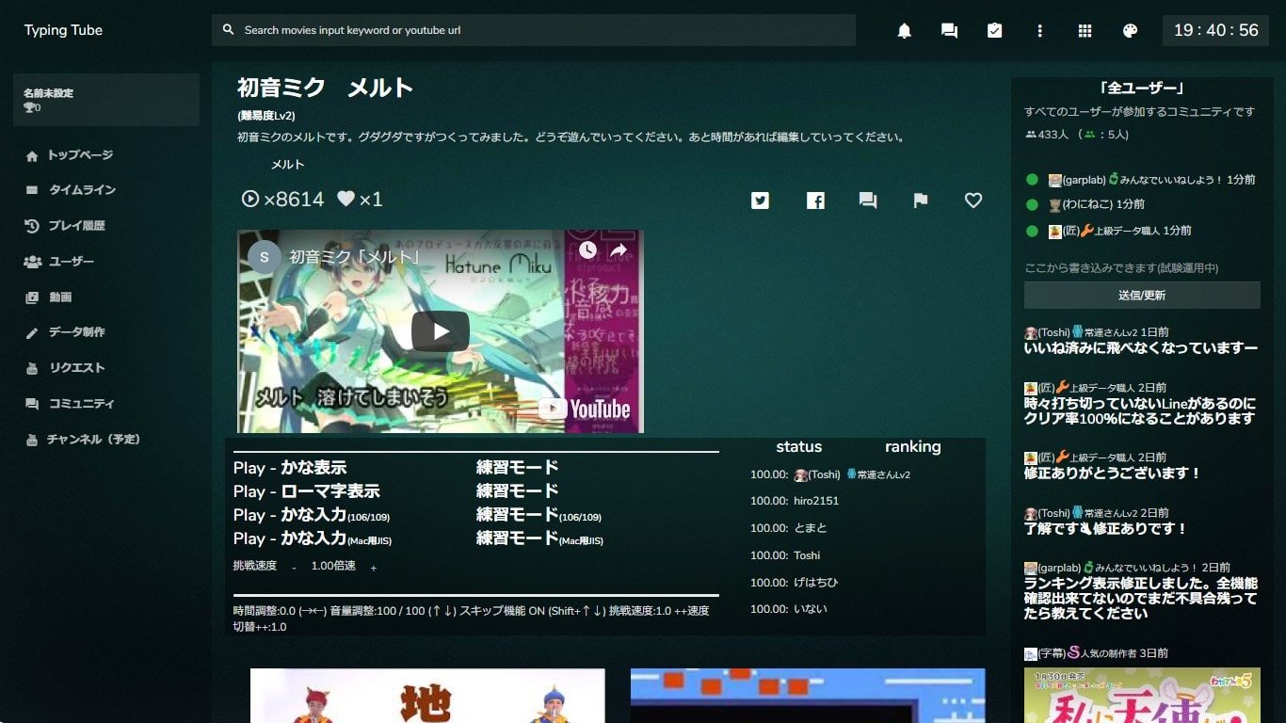This screenshot has height=723, width=1286.
Task: Share this song on Twitter
Action: (760, 200)
